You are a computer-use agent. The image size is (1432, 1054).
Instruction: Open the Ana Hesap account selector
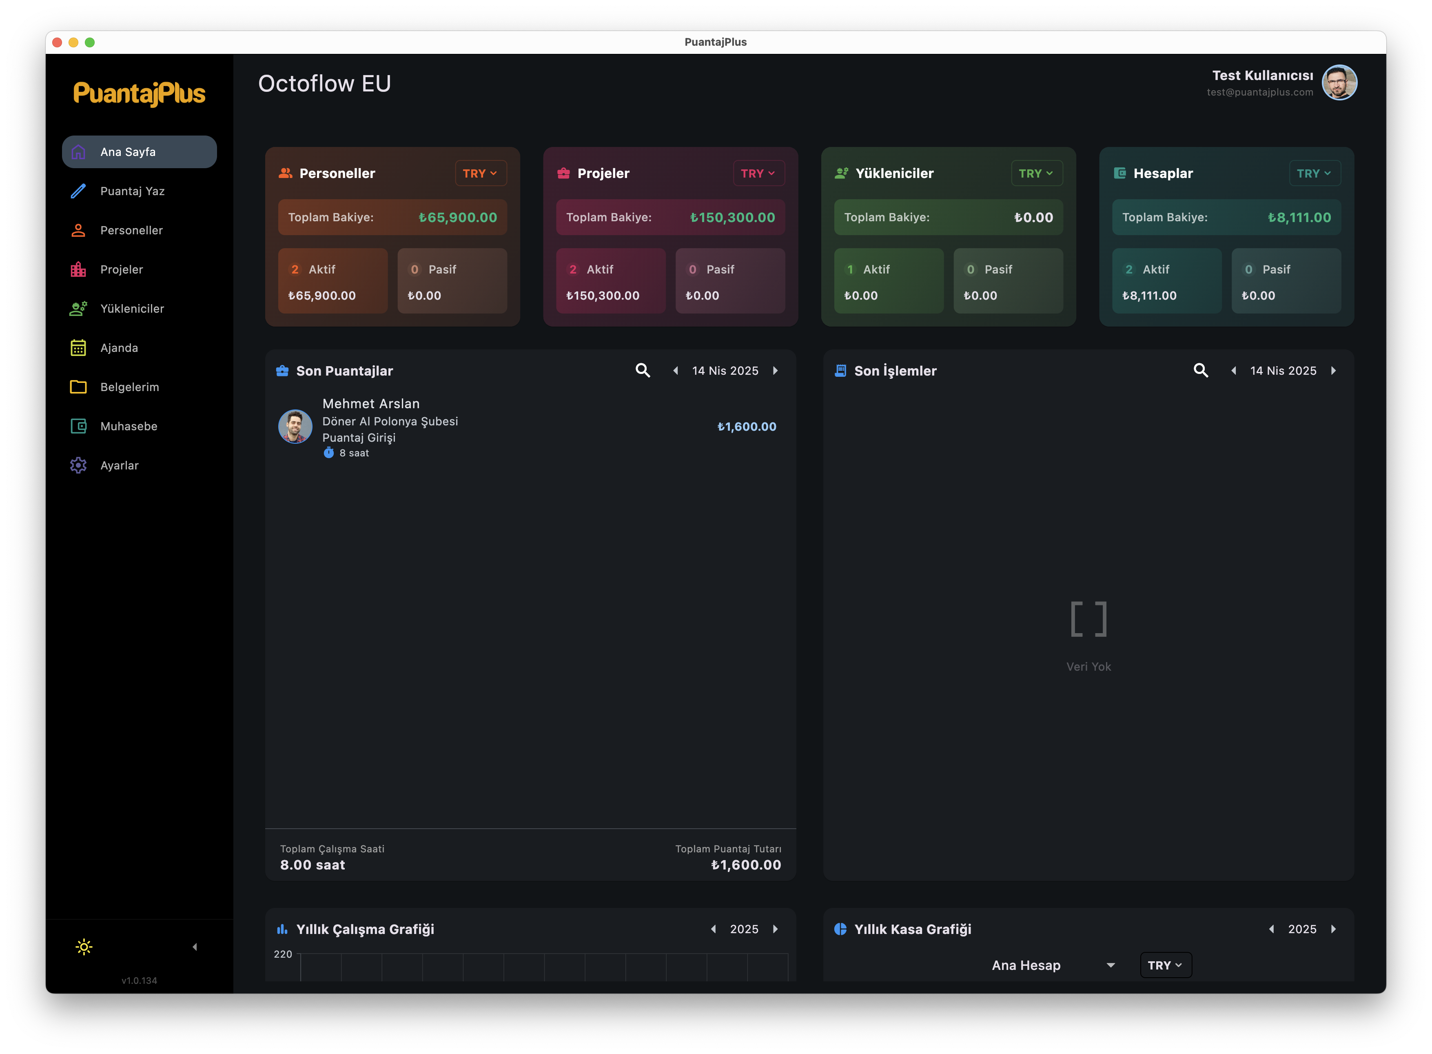[x=1052, y=965]
